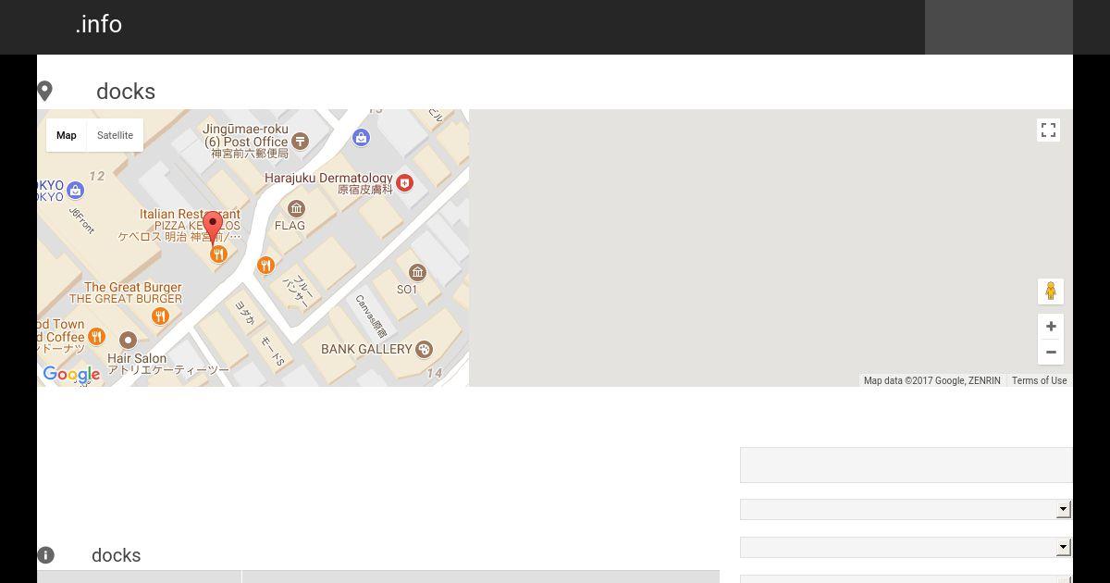Click the gray header button at top right

pos(999,27)
